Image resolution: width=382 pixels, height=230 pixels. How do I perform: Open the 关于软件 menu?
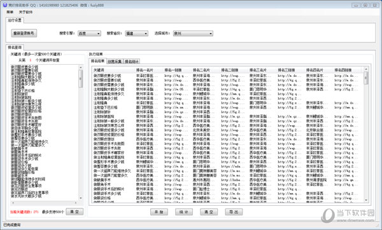(25, 12)
